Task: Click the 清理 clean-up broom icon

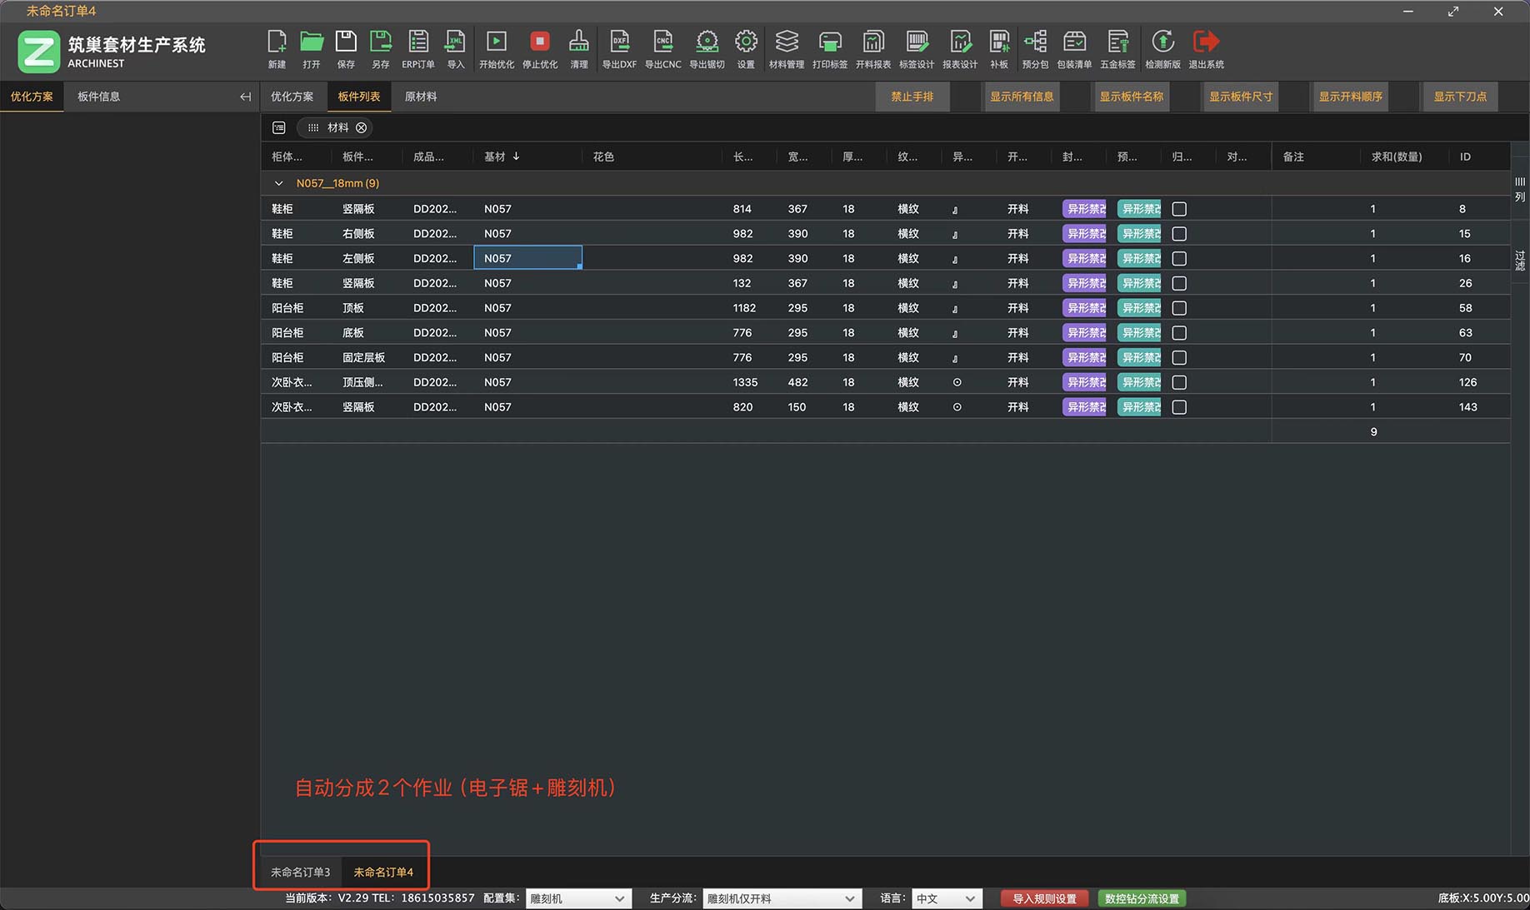Action: (578, 42)
